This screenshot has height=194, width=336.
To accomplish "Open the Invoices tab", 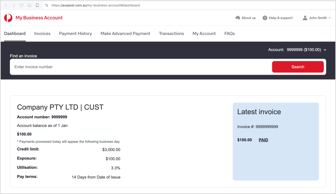I will (x=42, y=34).
